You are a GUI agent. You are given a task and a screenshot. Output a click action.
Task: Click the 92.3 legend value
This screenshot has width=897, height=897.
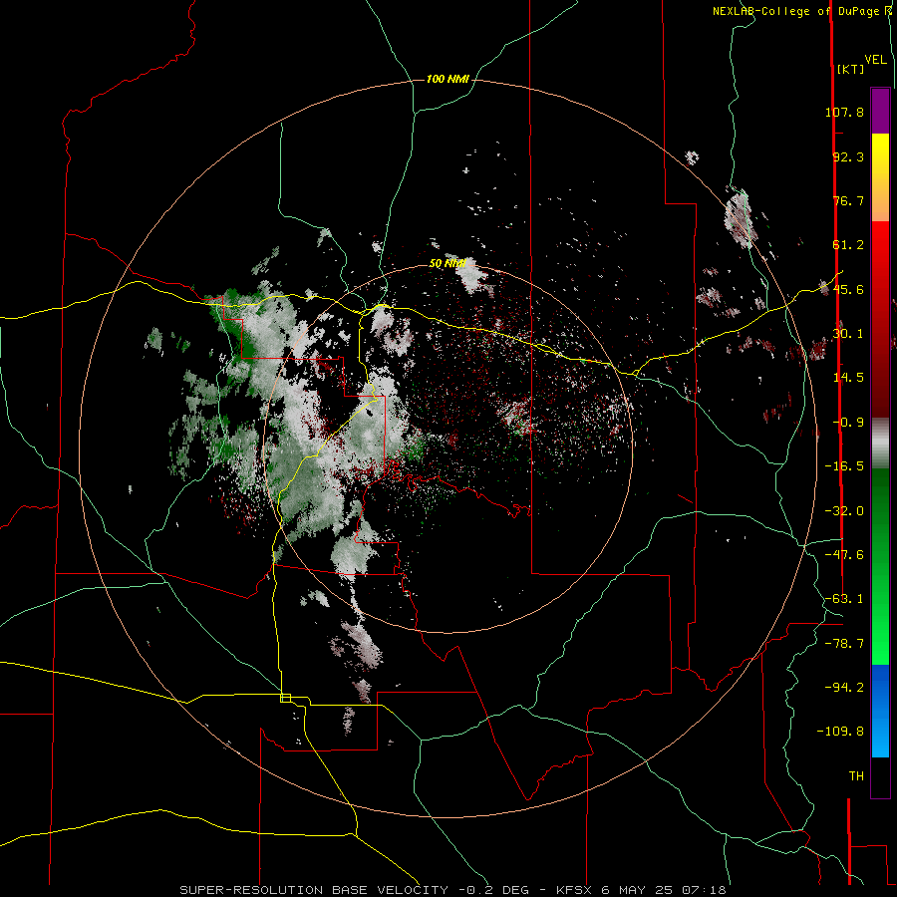click(848, 156)
